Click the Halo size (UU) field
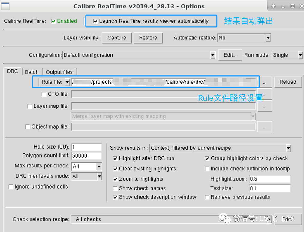Screen dimensions: 304x232 (86, 147)
